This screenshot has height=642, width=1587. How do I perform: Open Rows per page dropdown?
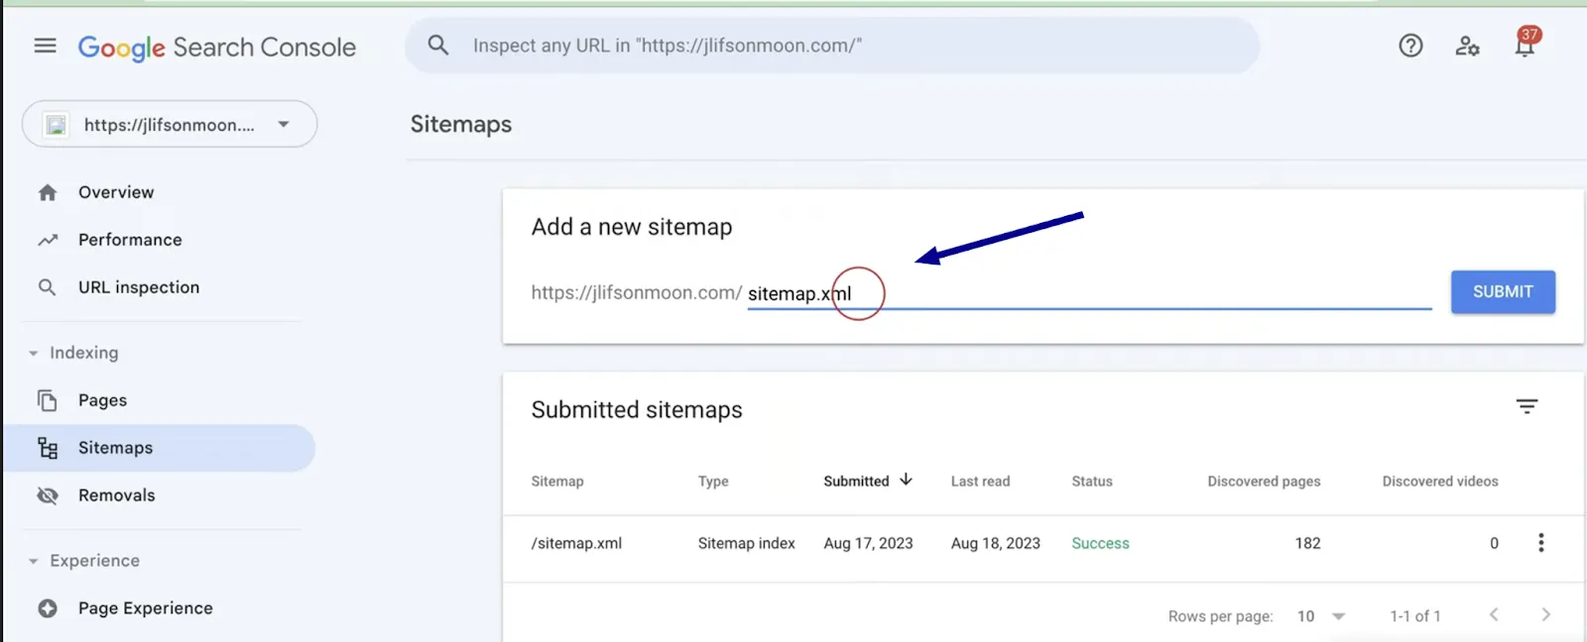[x=1320, y=616]
